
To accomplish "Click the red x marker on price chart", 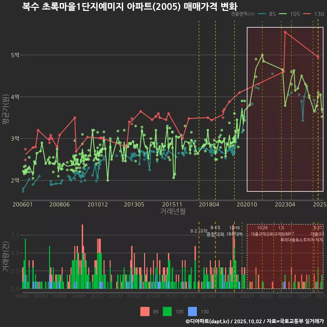I will point(242,105).
